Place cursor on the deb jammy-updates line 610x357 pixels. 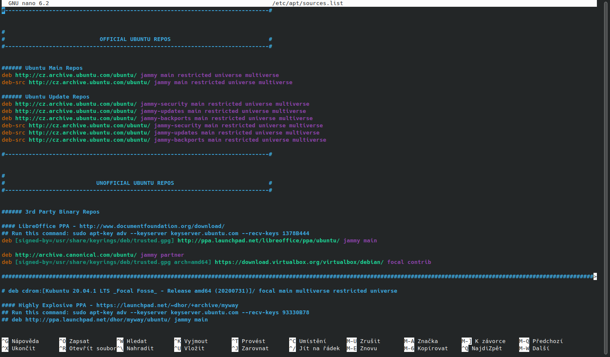pos(154,111)
